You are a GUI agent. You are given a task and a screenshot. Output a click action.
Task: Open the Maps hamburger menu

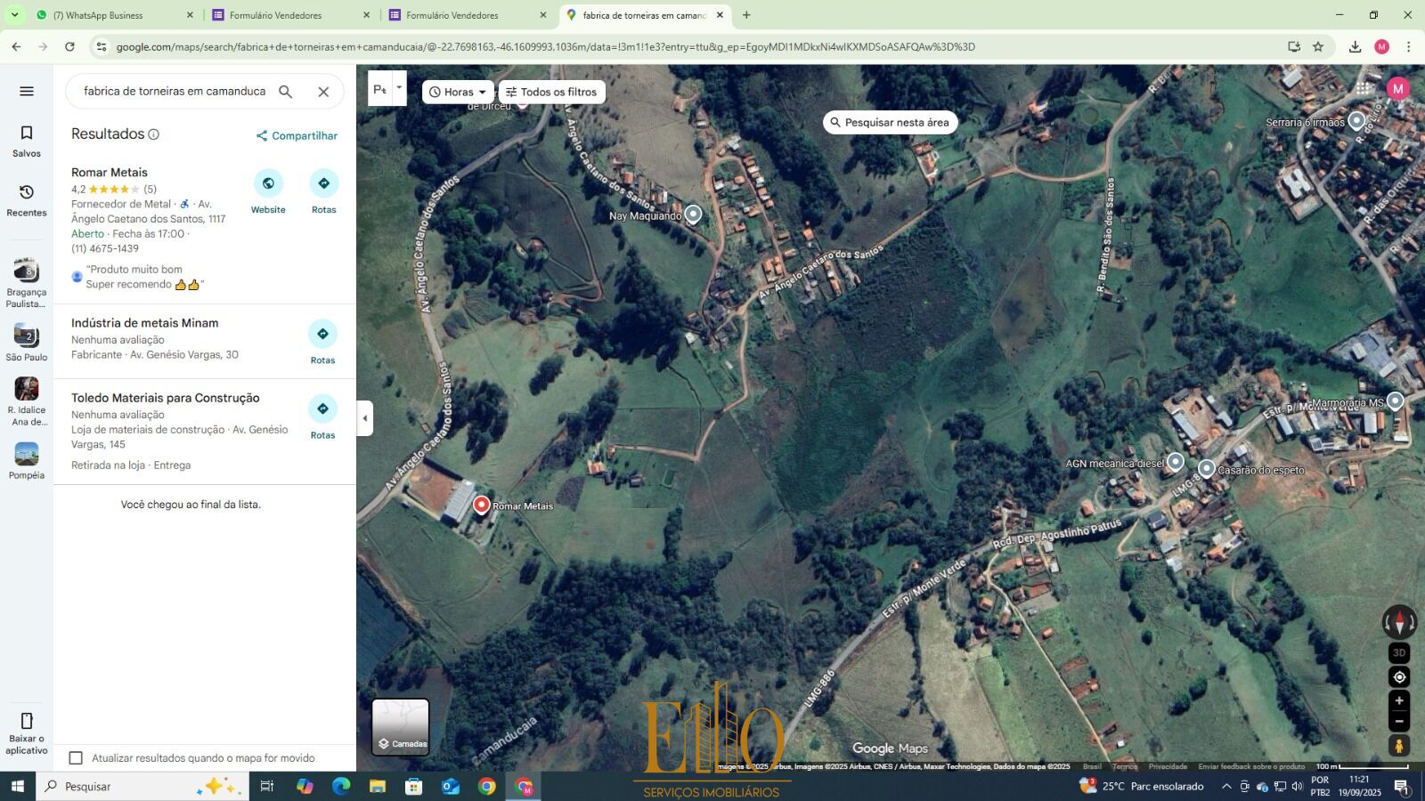pos(27,91)
